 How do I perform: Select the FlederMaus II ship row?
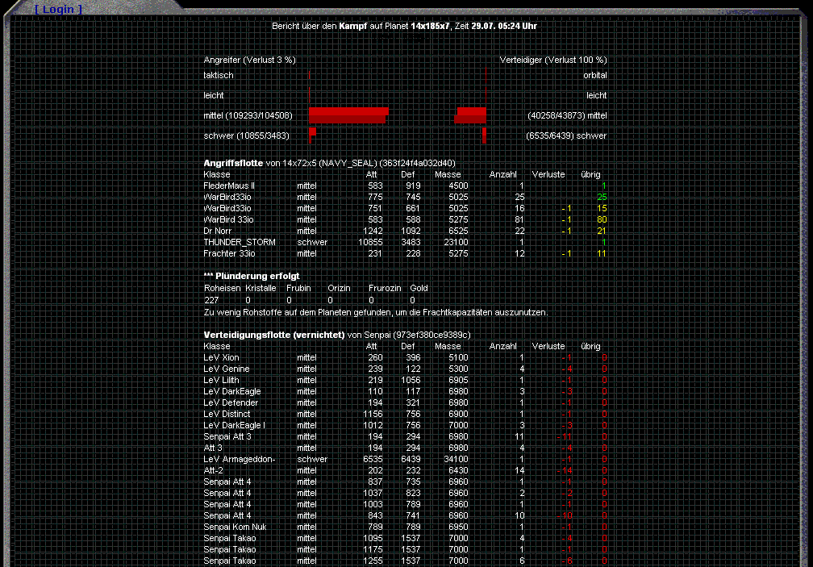pos(229,186)
